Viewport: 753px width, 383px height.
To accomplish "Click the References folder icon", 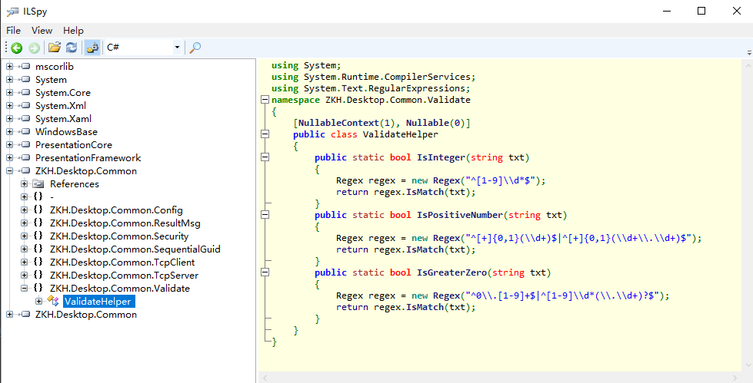I will [x=39, y=183].
